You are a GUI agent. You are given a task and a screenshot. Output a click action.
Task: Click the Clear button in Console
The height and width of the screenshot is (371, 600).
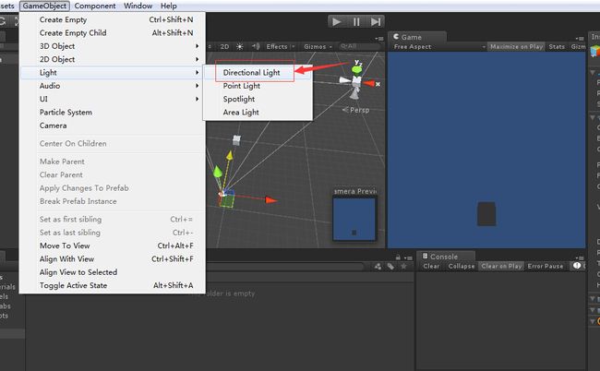431,266
